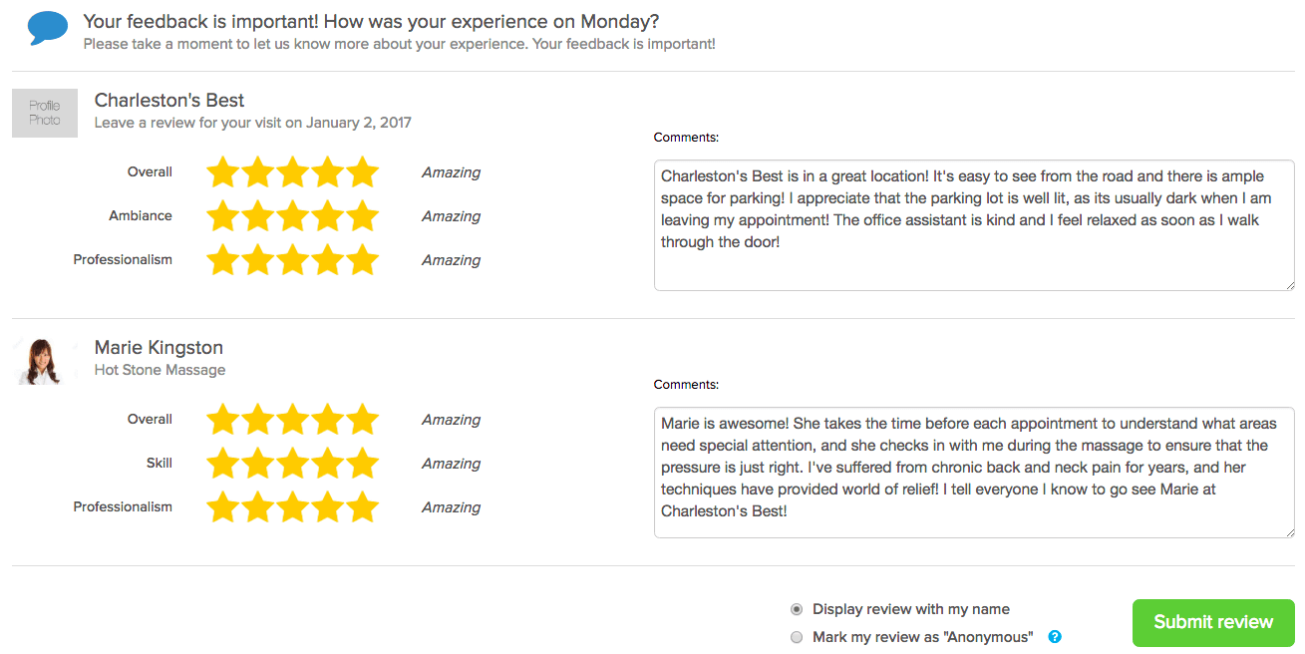This screenshot has width=1305, height=654.
Task: Click the Marie Kingston name heading
Action: [158, 347]
